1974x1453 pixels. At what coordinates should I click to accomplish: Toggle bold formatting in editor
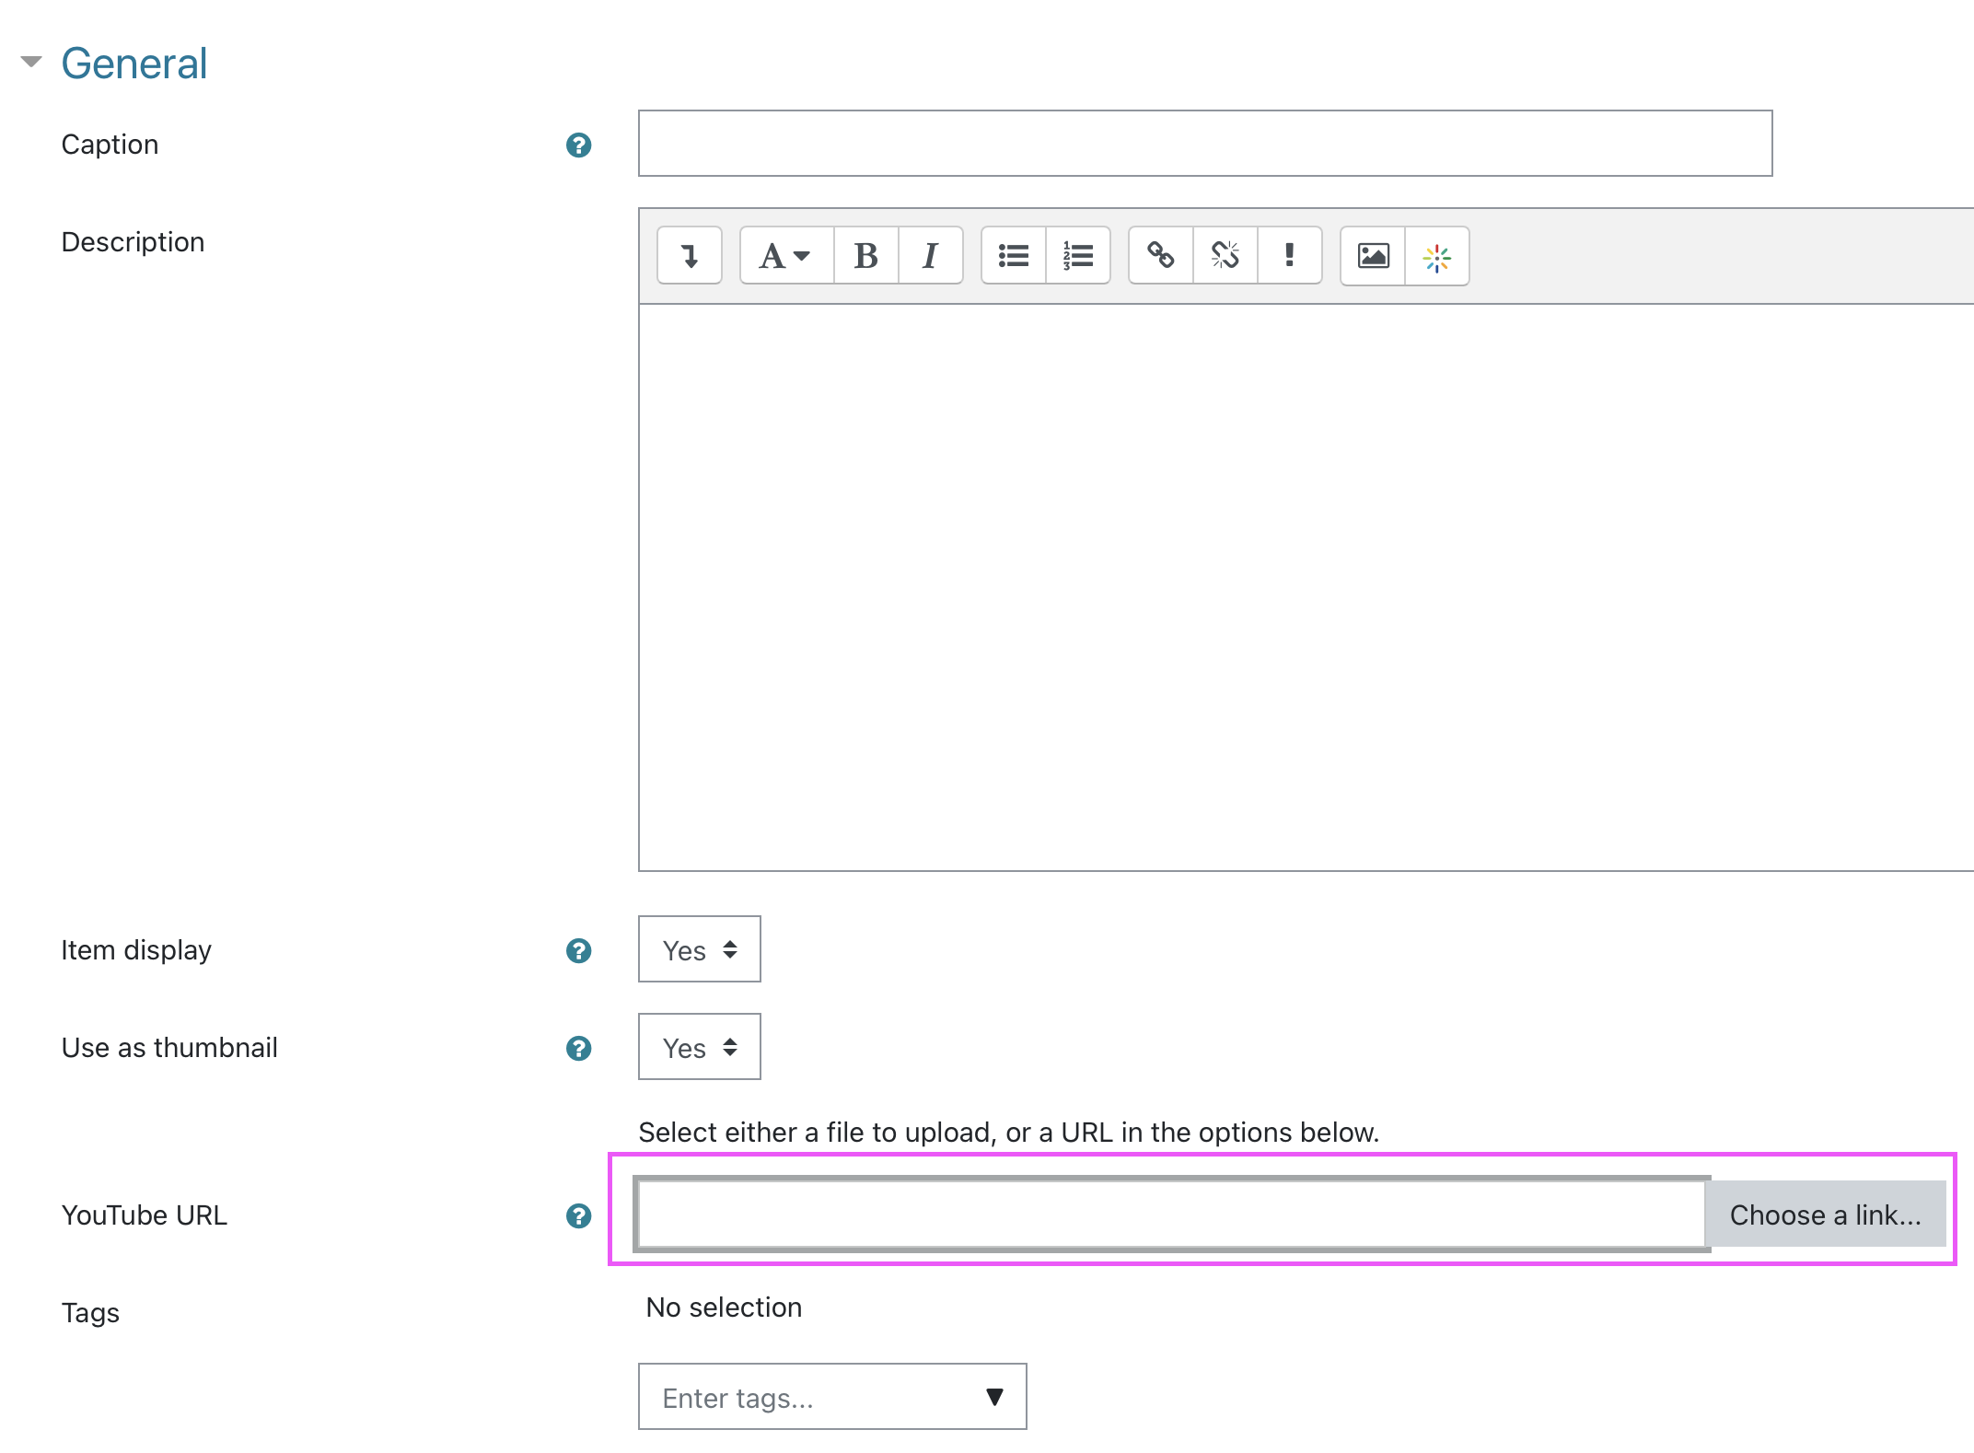(865, 256)
